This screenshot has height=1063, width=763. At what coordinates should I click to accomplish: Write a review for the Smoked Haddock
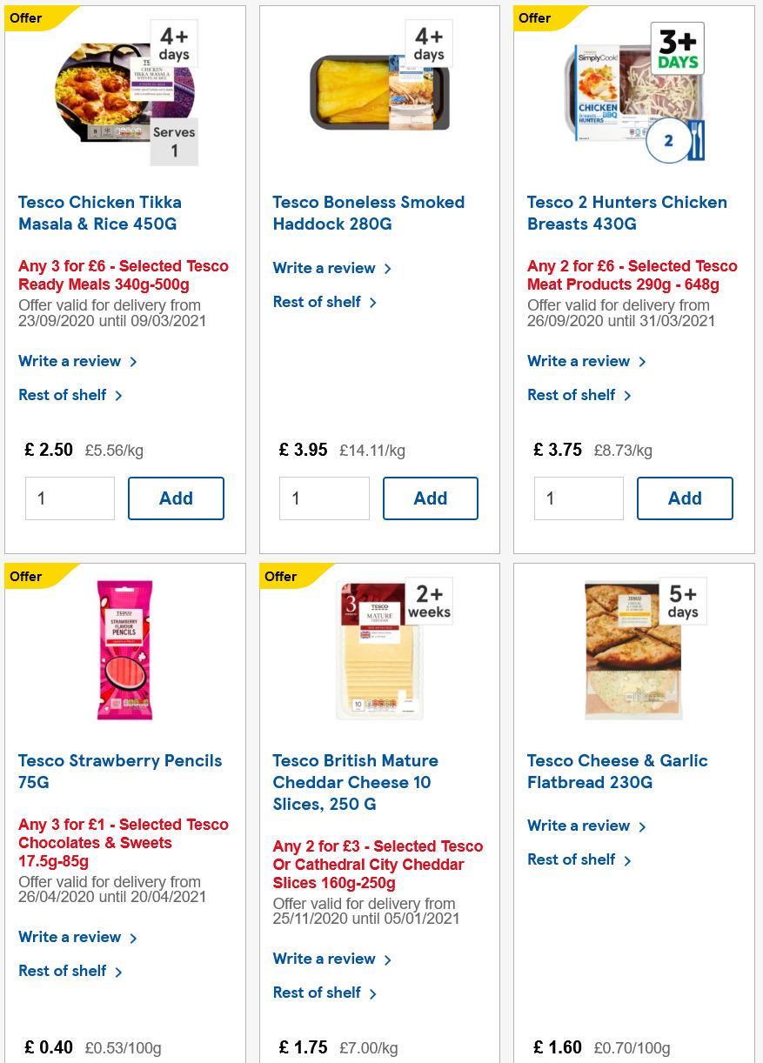click(324, 268)
